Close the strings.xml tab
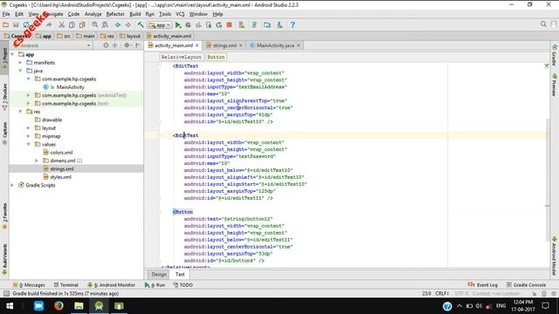 [x=241, y=45]
